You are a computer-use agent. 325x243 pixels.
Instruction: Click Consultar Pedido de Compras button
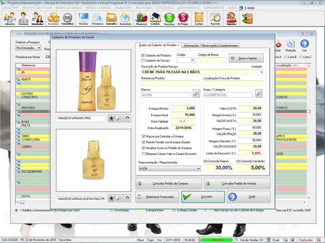click(x=168, y=183)
